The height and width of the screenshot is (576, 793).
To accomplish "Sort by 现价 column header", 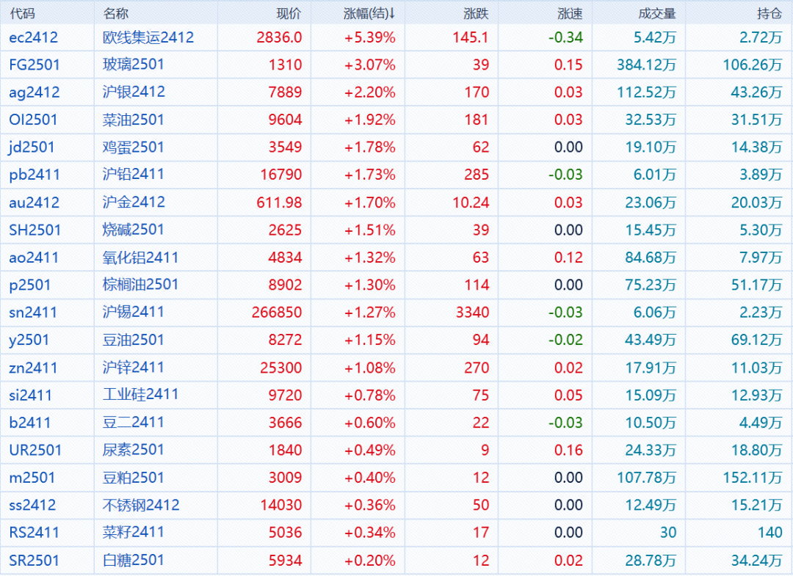I will click(289, 14).
